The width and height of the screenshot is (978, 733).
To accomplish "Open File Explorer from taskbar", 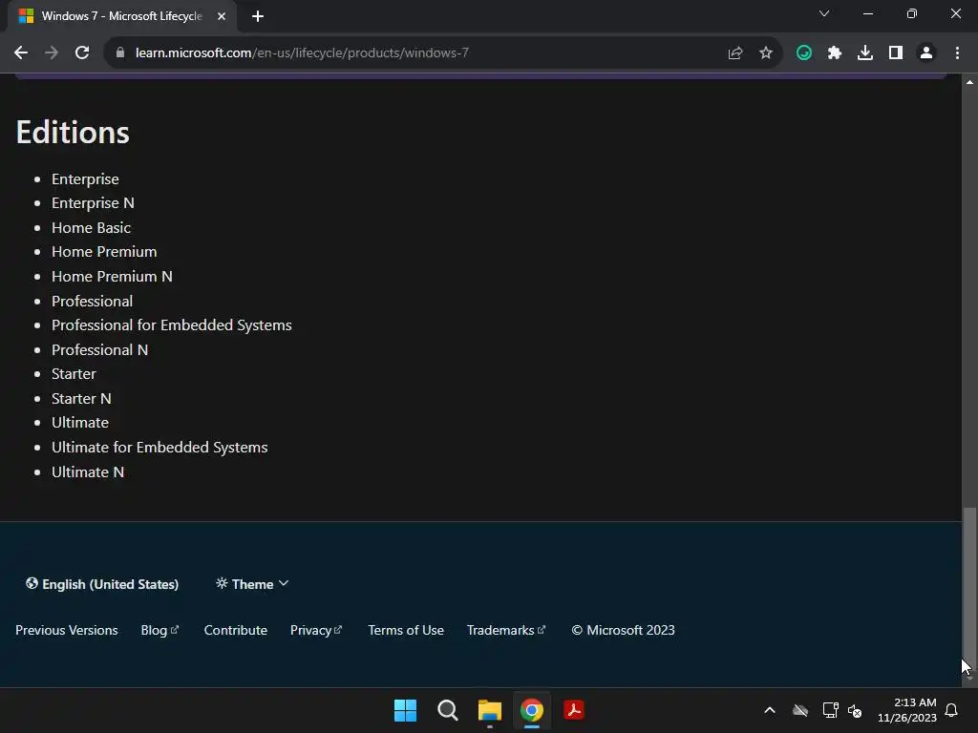I will pos(490,710).
